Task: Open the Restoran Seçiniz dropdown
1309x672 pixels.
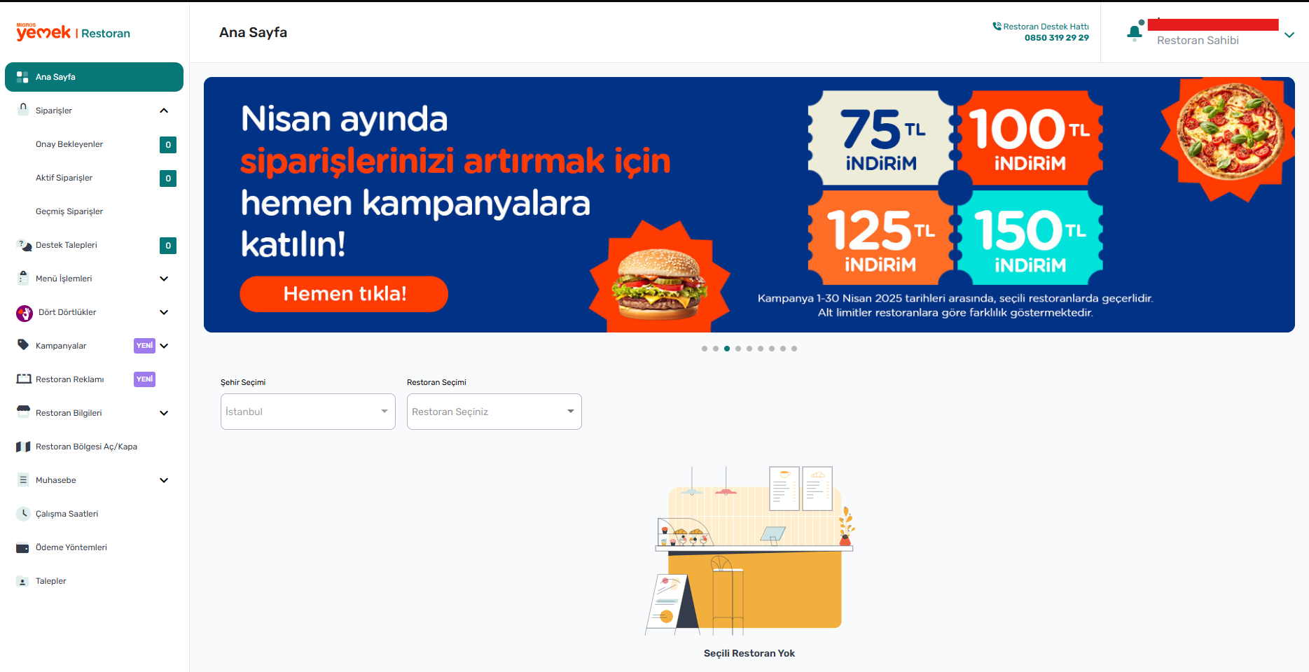Action: tap(494, 412)
